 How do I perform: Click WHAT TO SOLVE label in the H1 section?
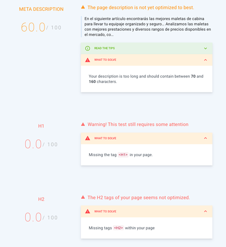pos(105,138)
